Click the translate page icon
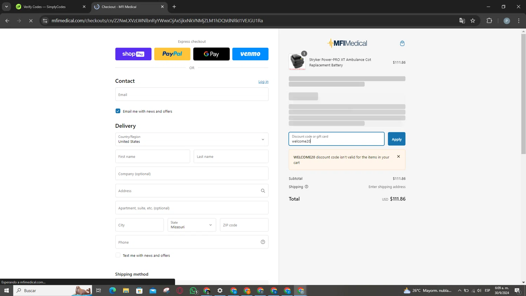526x296 pixels. click(x=462, y=21)
